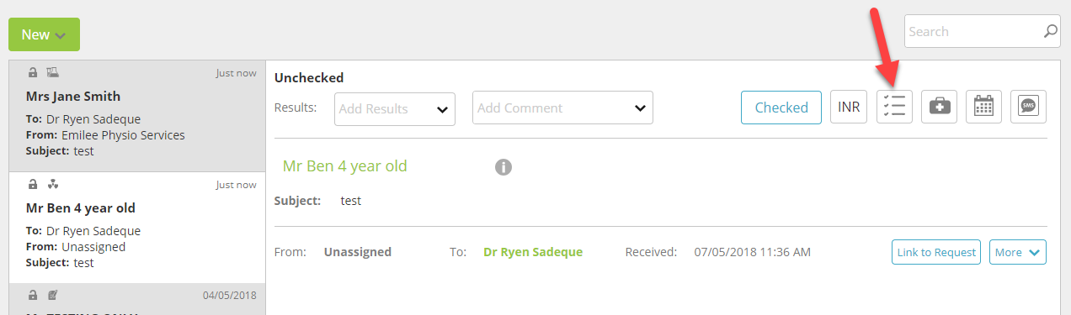Click the SMS message icon button
This screenshot has height=315, width=1071.
(1028, 107)
